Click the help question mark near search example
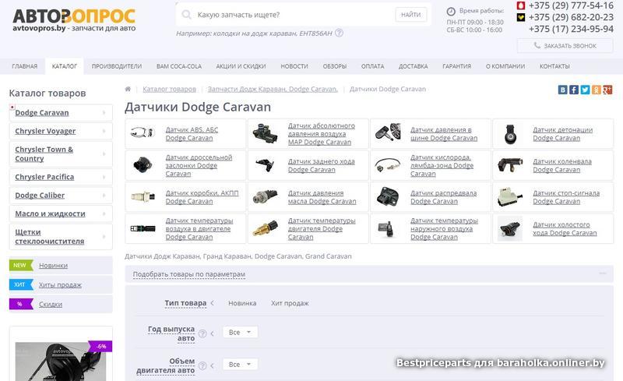The image size is (623, 381). 339,33
